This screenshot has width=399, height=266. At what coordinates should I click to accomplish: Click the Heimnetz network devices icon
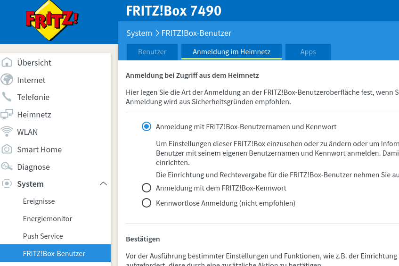pos(7,115)
